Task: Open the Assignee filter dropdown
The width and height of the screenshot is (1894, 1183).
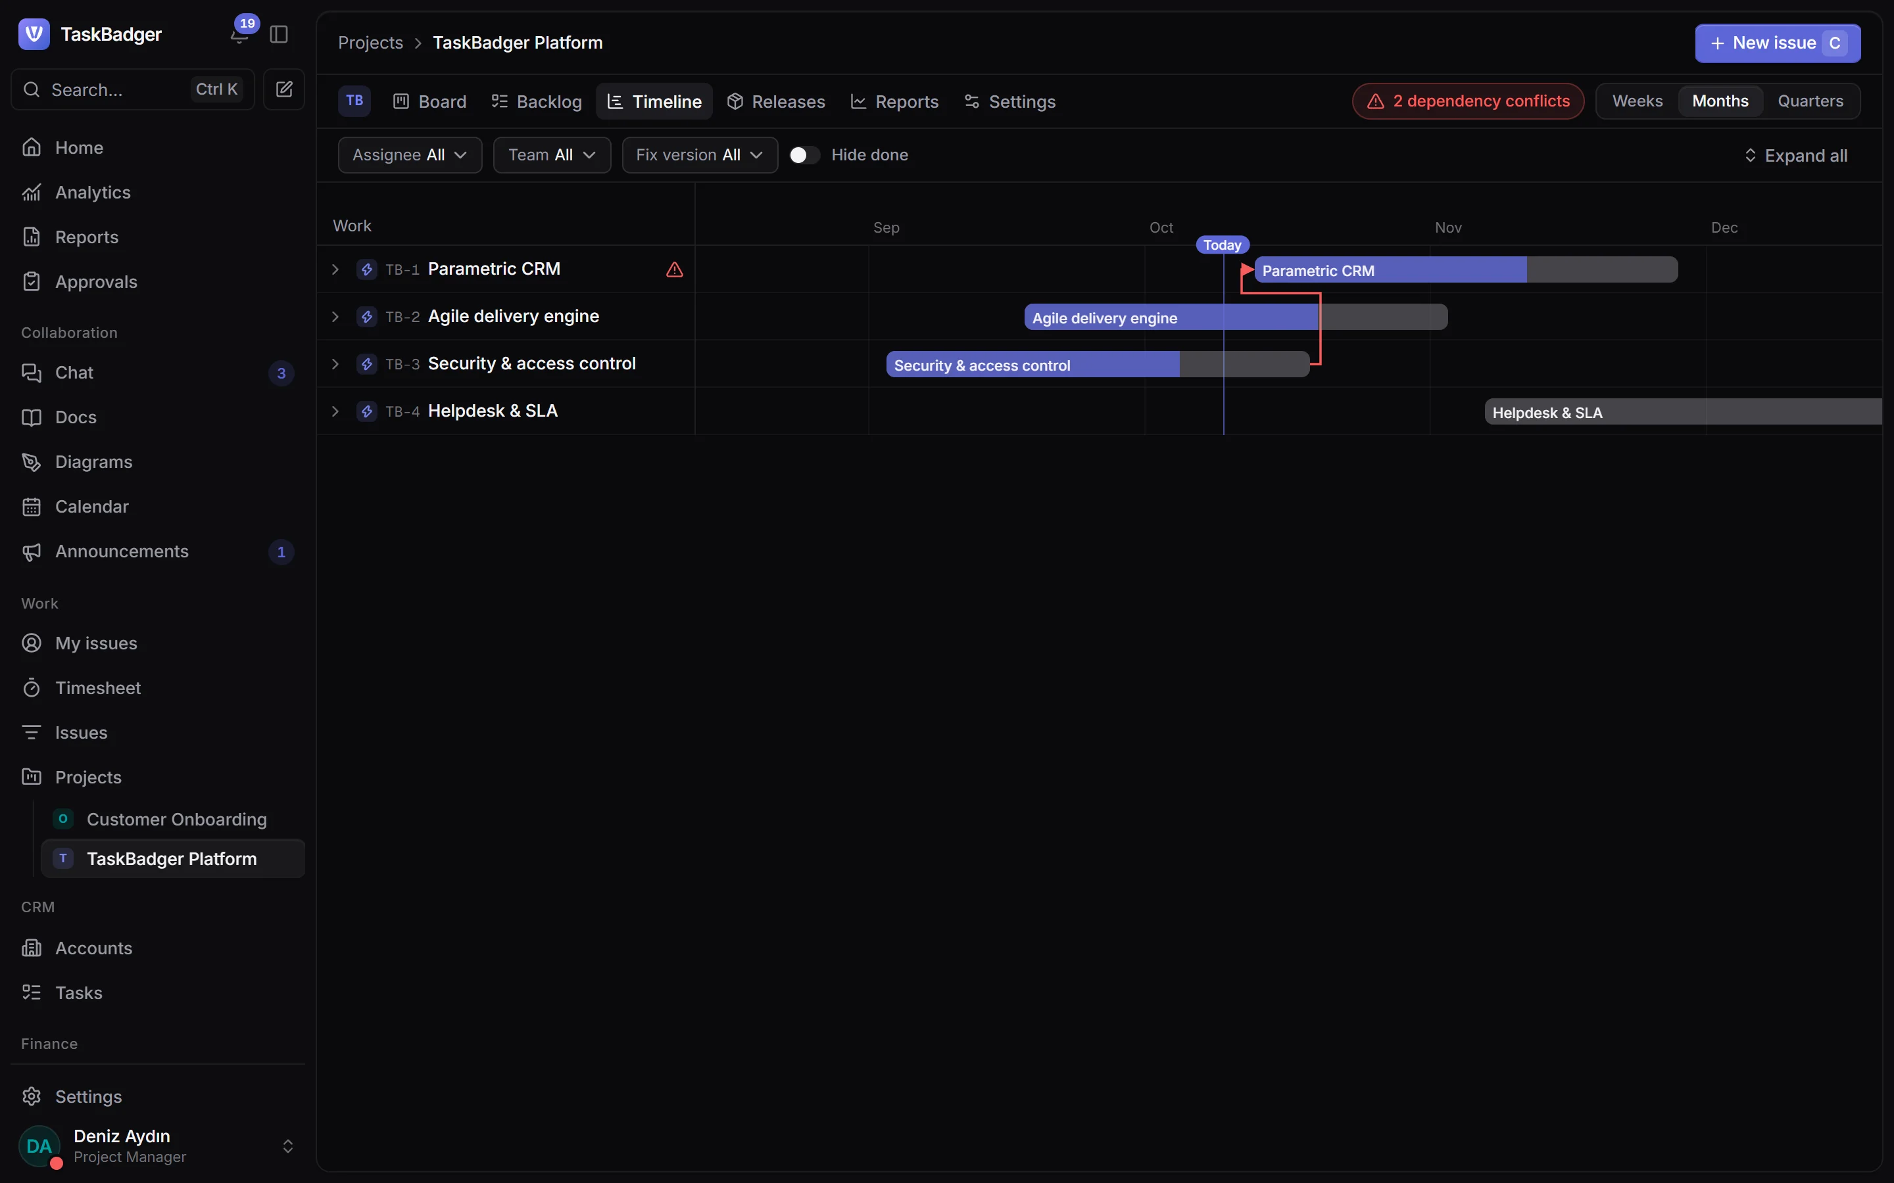Action: click(x=409, y=155)
